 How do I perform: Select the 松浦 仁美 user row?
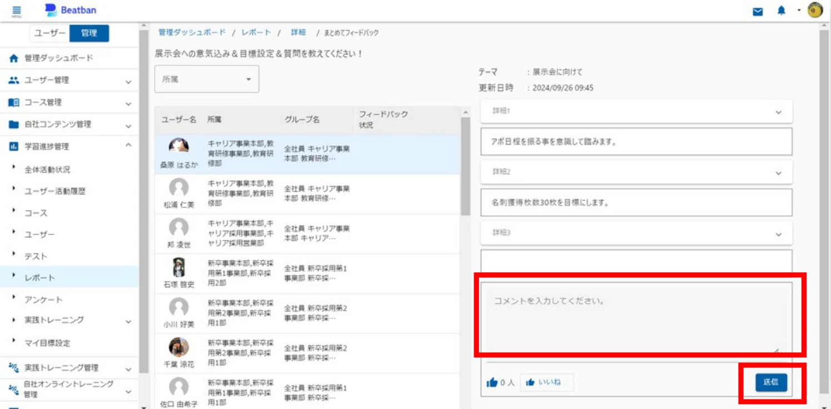coord(308,193)
